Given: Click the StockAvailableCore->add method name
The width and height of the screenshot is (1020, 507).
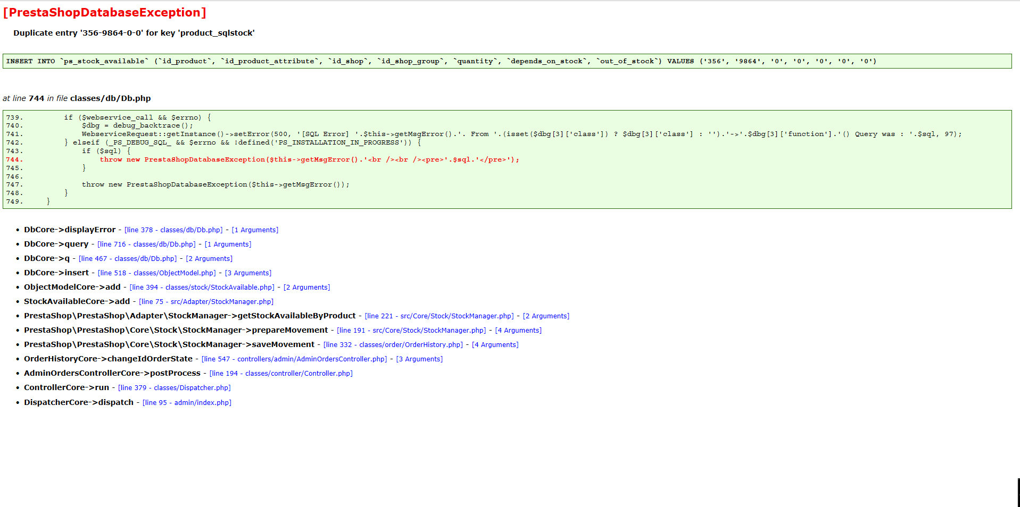Looking at the screenshot, I should (x=77, y=301).
